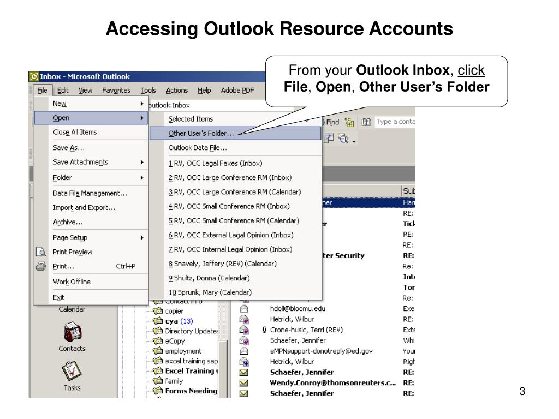Screen dimensions: 559x419
Task: Choose Selected Items in Open submenu
Action: pyautogui.click(x=235, y=119)
